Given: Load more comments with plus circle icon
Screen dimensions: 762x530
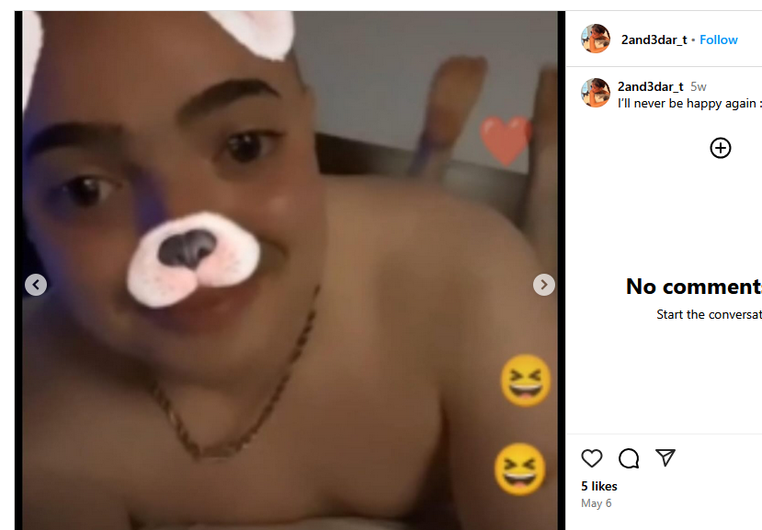Looking at the screenshot, I should tap(721, 148).
